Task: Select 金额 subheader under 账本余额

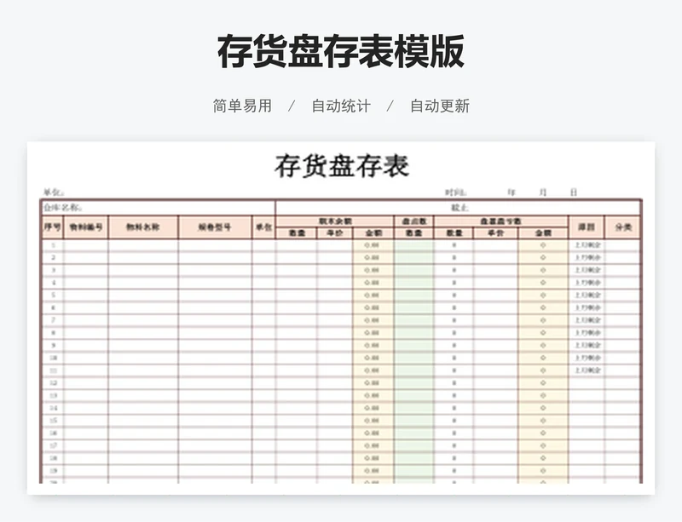Action: pos(373,233)
